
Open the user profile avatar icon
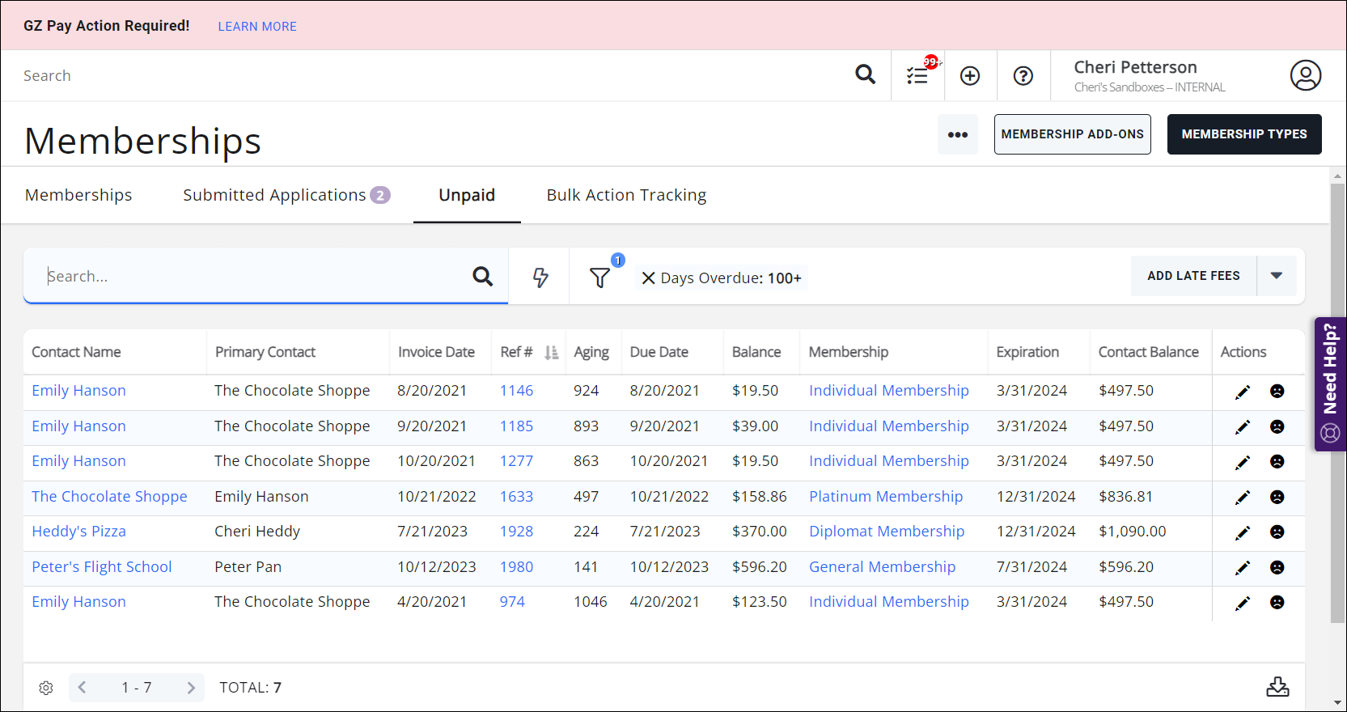[1305, 75]
